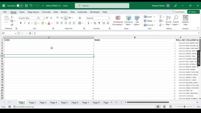Click the Insert Function fx icon
The image size is (201, 113).
pyautogui.click(x=30, y=33)
